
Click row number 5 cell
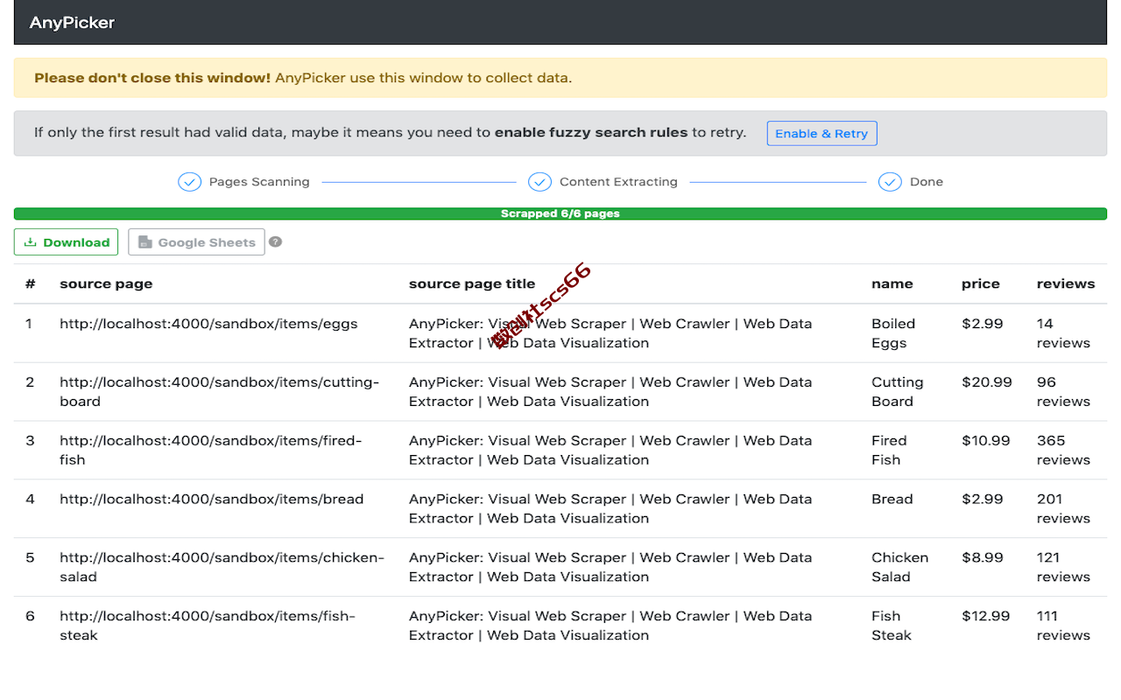(30, 558)
